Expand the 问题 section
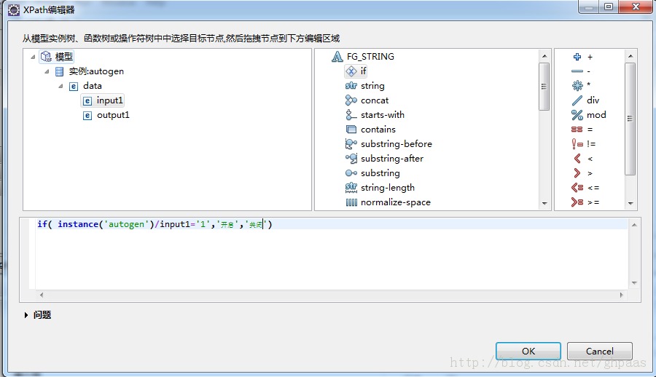The height and width of the screenshot is (377, 656). tap(27, 315)
